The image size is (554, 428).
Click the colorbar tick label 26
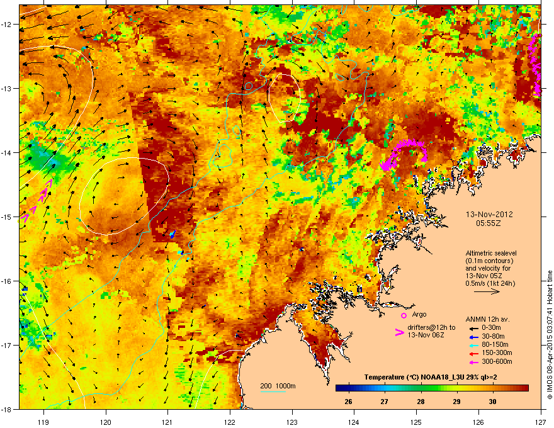(x=348, y=402)
